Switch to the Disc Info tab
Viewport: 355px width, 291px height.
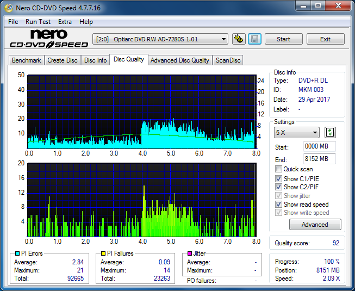click(95, 60)
